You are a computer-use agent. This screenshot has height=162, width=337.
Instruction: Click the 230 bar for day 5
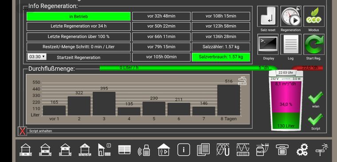click(154, 109)
